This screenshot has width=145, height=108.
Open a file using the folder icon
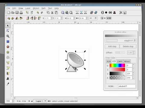point(13,13)
